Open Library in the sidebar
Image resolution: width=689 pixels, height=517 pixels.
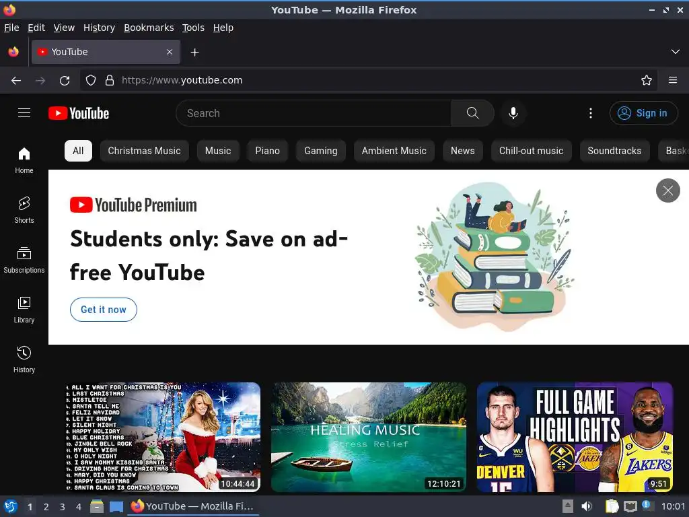pos(24,310)
